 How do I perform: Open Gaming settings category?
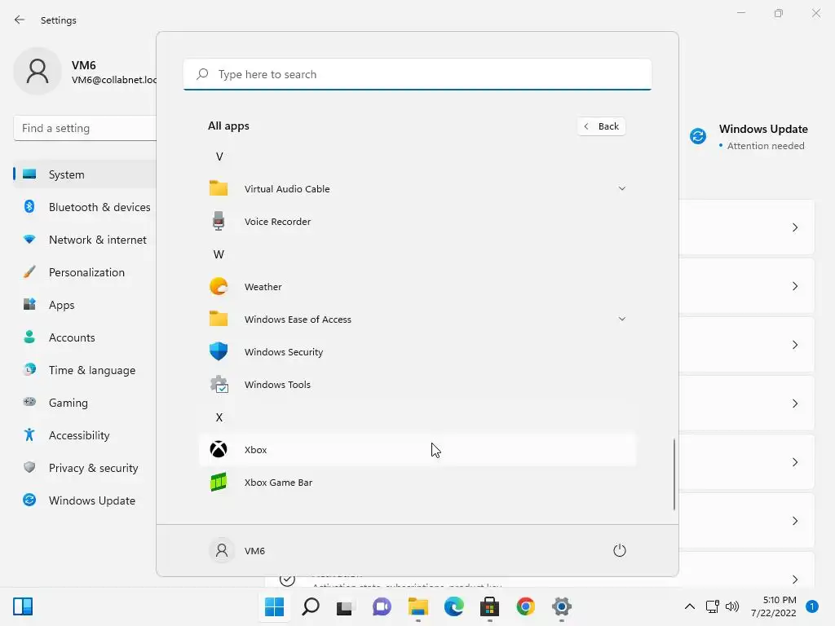[x=85, y=403]
